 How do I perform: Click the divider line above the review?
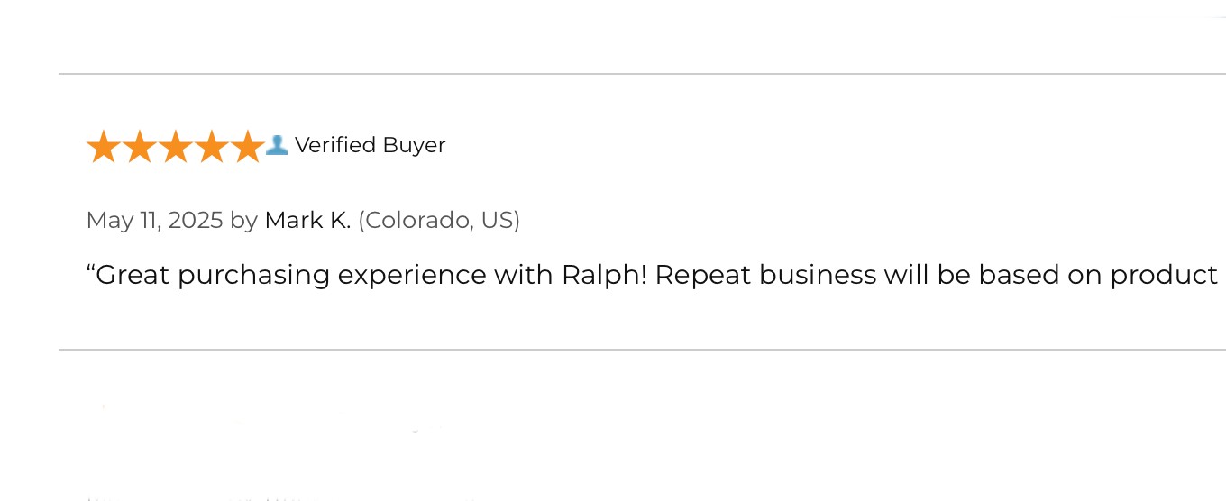[x=642, y=74]
